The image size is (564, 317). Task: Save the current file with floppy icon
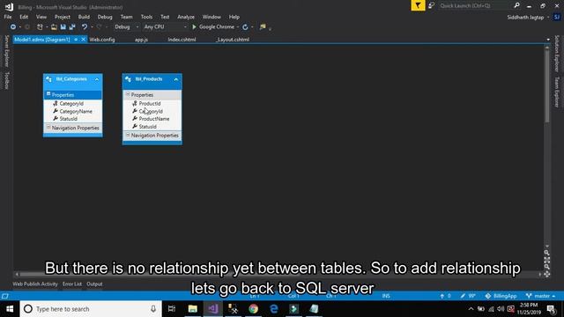(63, 27)
